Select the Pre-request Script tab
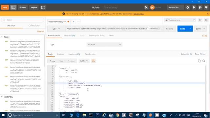 tap(96, 36)
